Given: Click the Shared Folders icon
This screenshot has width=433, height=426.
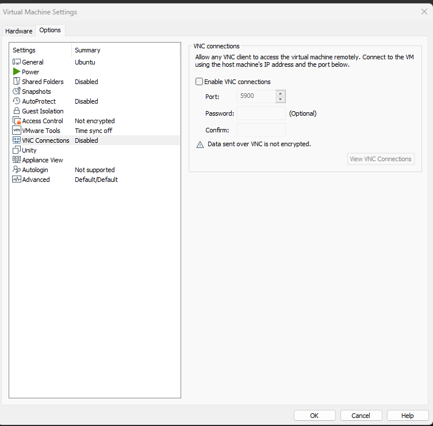Looking at the screenshot, I should [17, 81].
